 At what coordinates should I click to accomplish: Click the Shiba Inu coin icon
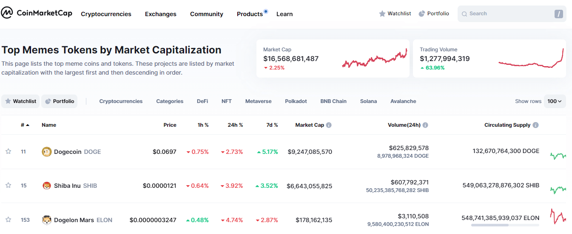[47, 186]
